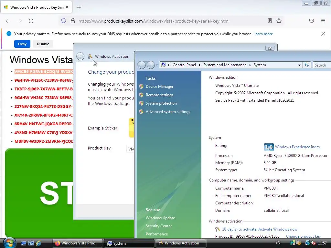Select product key starting 327NW-9KQ84
331x248 pixels.
pyautogui.click(x=44, y=107)
